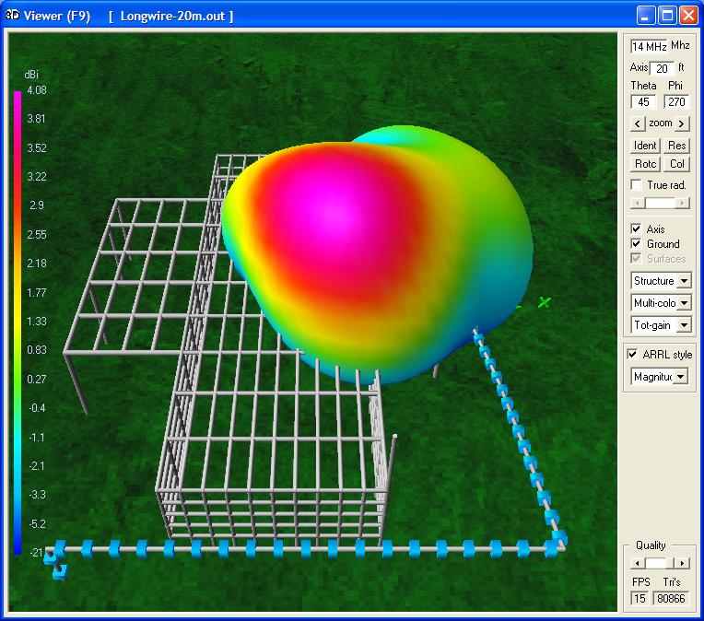Click the True rad. slider left arrow
This screenshot has width=704, height=621.
637,204
